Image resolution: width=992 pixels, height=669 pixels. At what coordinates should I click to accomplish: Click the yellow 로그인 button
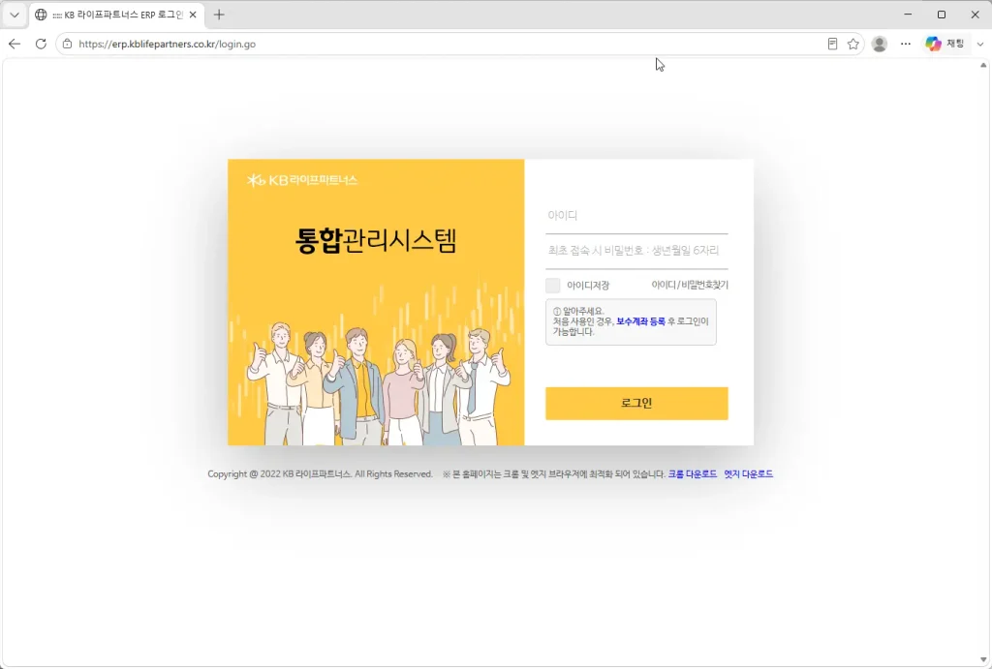pyautogui.click(x=636, y=404)
